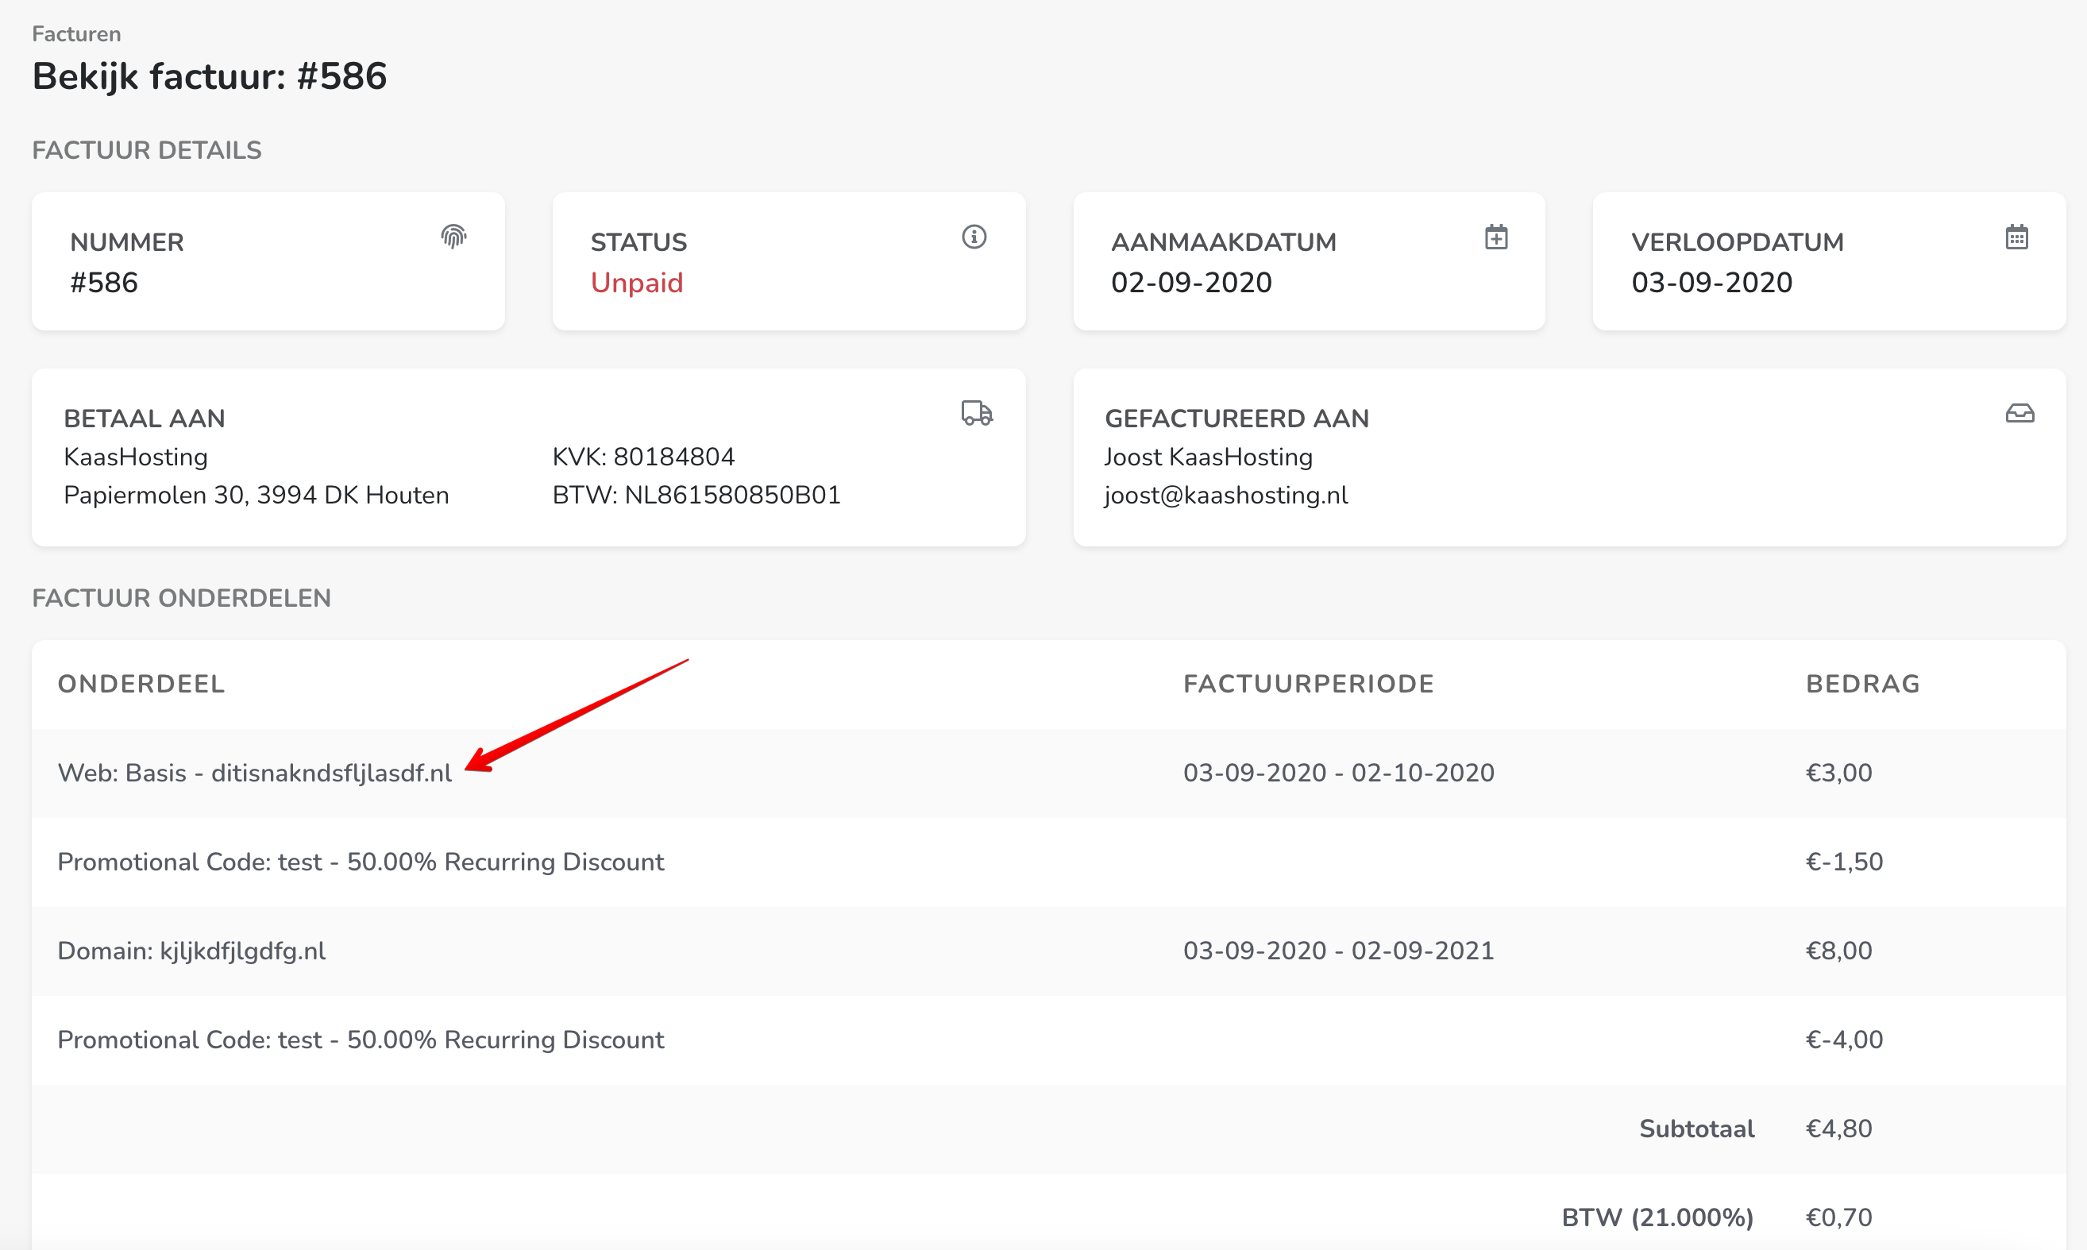Select the Domain: kjljkdfjlgdfg.nl row
Image resolution: width=2087 pixels, height=1250 pixels.
tap(191, 951)
